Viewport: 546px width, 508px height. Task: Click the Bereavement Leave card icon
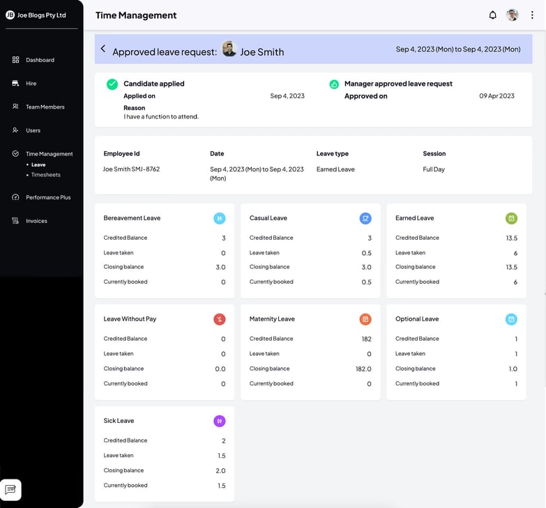[219, 218]
